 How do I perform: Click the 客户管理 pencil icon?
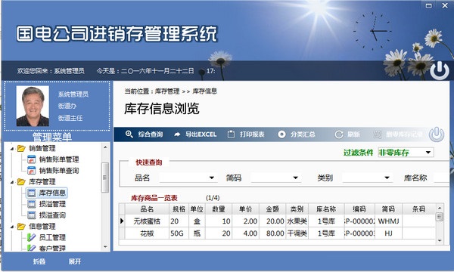pyautogui.click(x=31, y=248)
